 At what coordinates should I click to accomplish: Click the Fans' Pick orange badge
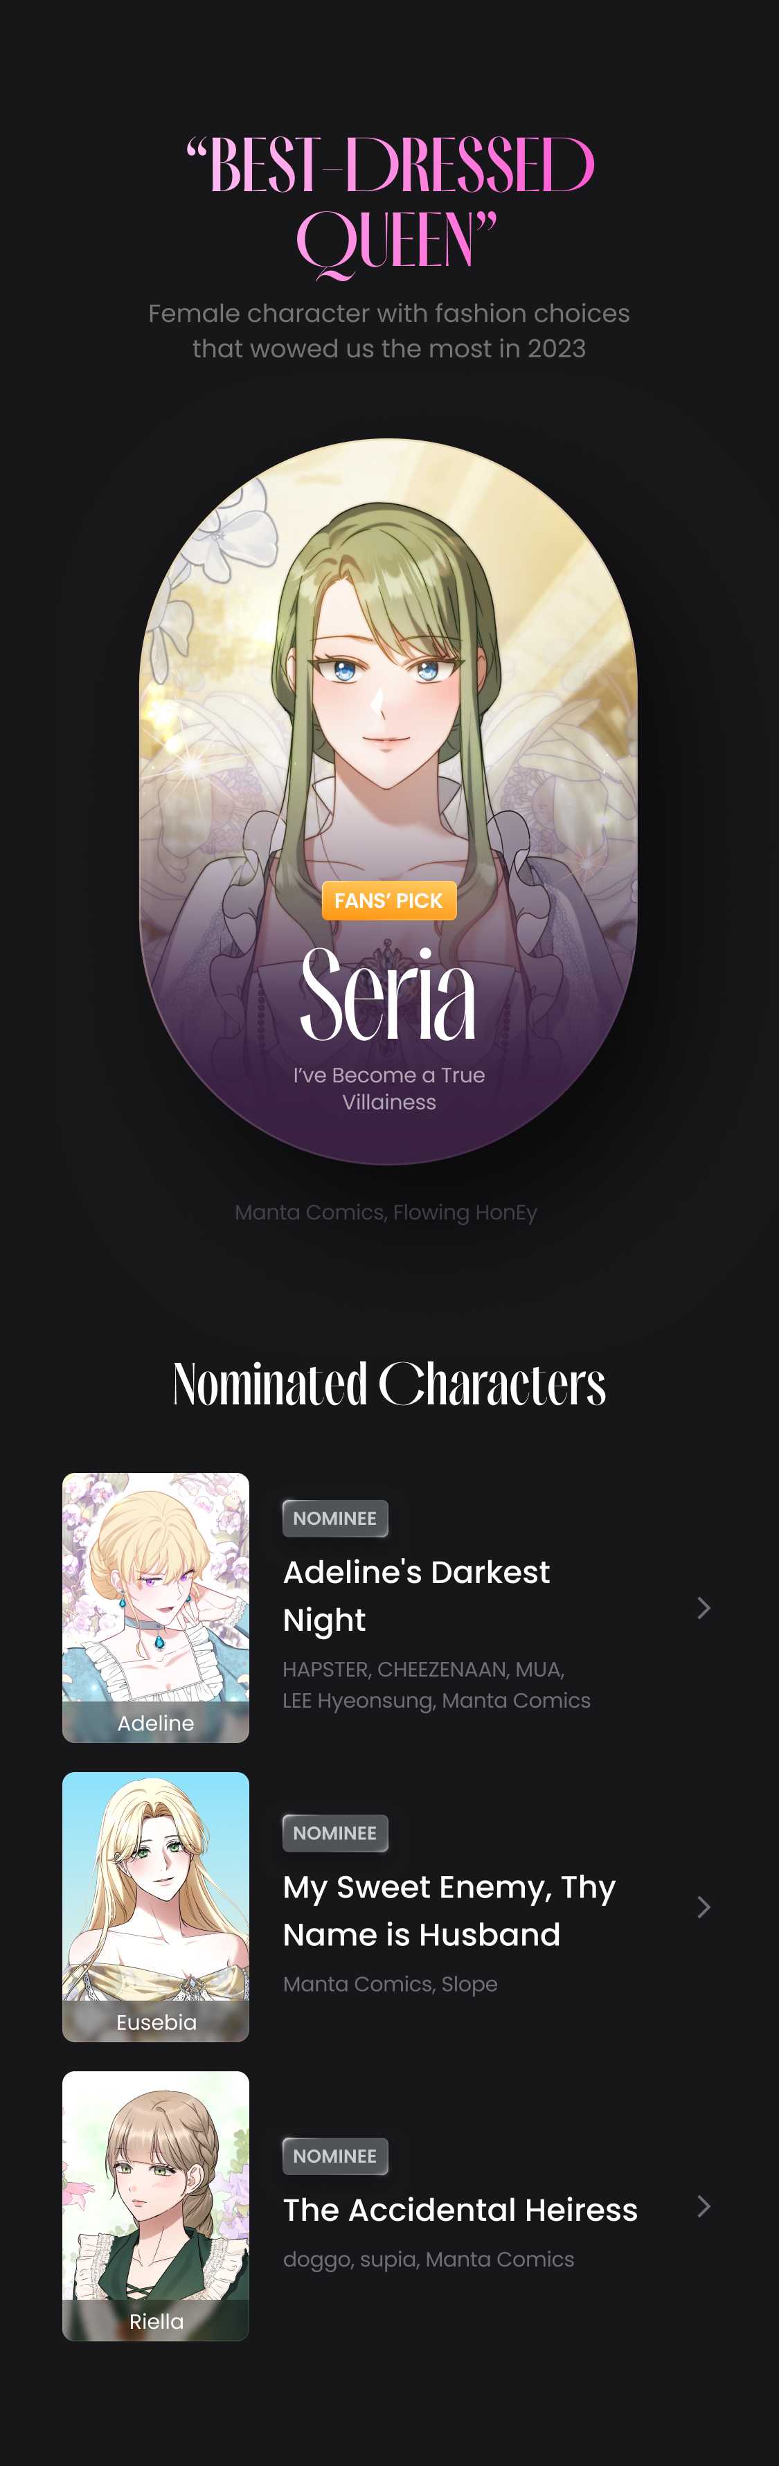pos(388,901)
